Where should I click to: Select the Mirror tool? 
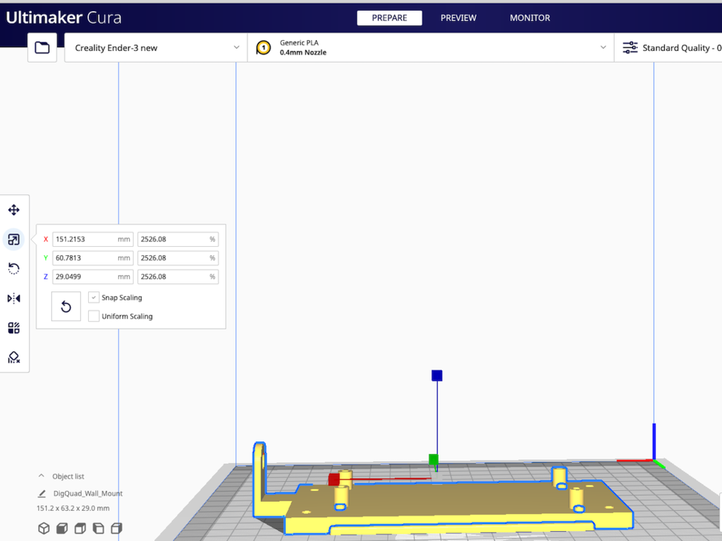point(13,298)
